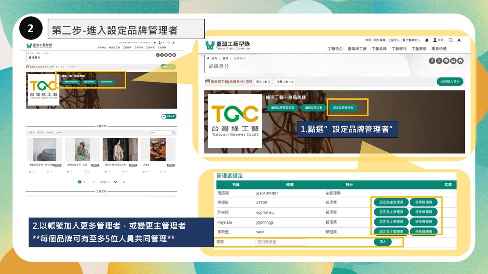Click 瀏覽次數 110 badge on enlarged page

pos(285,81)
